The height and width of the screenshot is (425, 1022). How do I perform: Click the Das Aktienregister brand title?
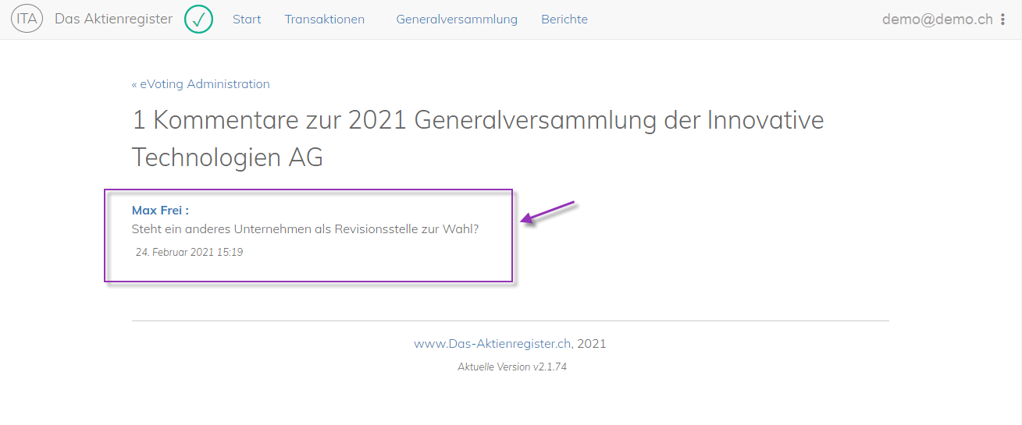[114, 19]
